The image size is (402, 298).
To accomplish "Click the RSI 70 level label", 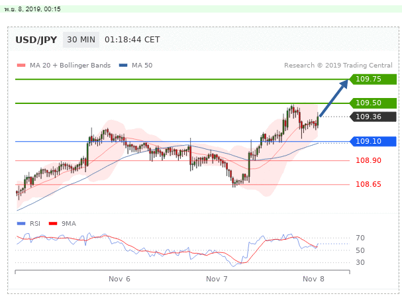I will 360,238.
